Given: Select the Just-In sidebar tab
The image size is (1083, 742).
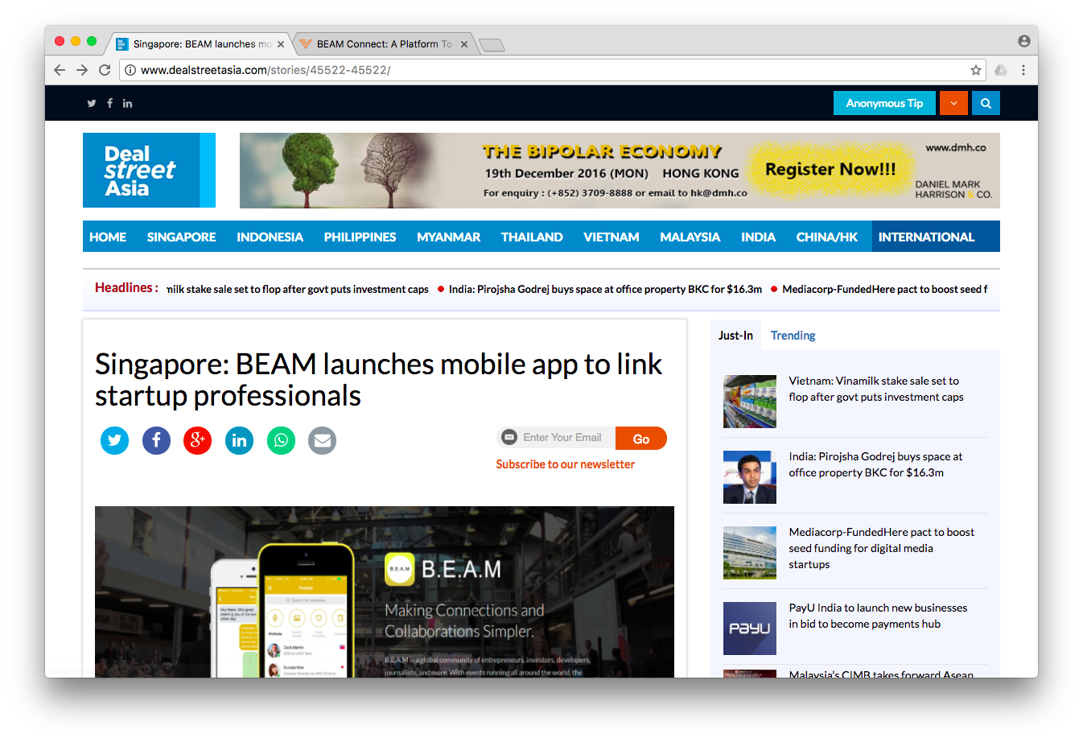Looking at the screenshot, I should click(x=735, y=336).
